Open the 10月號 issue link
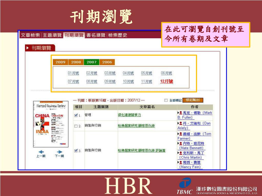Screen dimensions: 262x196 128,81
